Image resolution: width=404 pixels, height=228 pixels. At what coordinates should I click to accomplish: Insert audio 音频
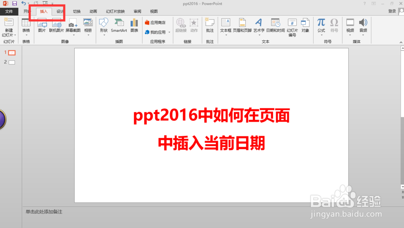tap(363, 27)
